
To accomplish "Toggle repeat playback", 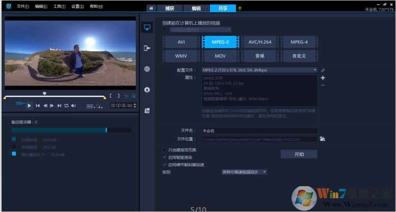I will [67, 106].
